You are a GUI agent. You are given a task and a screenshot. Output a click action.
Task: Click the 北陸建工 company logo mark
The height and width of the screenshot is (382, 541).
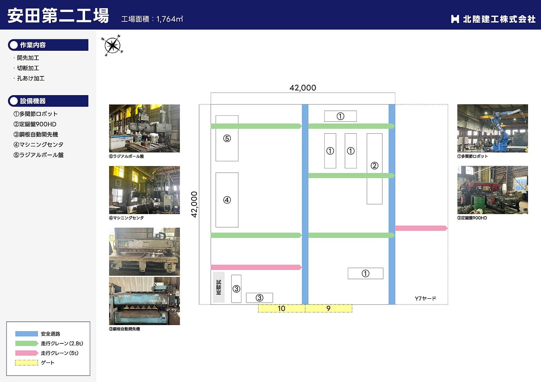coord(455,19)
